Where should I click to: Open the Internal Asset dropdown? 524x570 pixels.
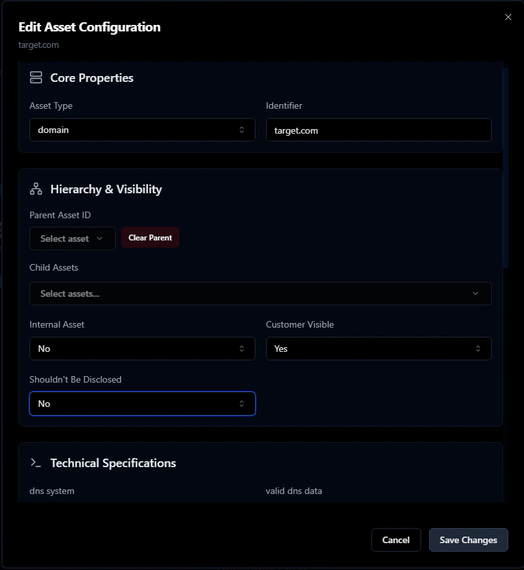click(142, 349)
